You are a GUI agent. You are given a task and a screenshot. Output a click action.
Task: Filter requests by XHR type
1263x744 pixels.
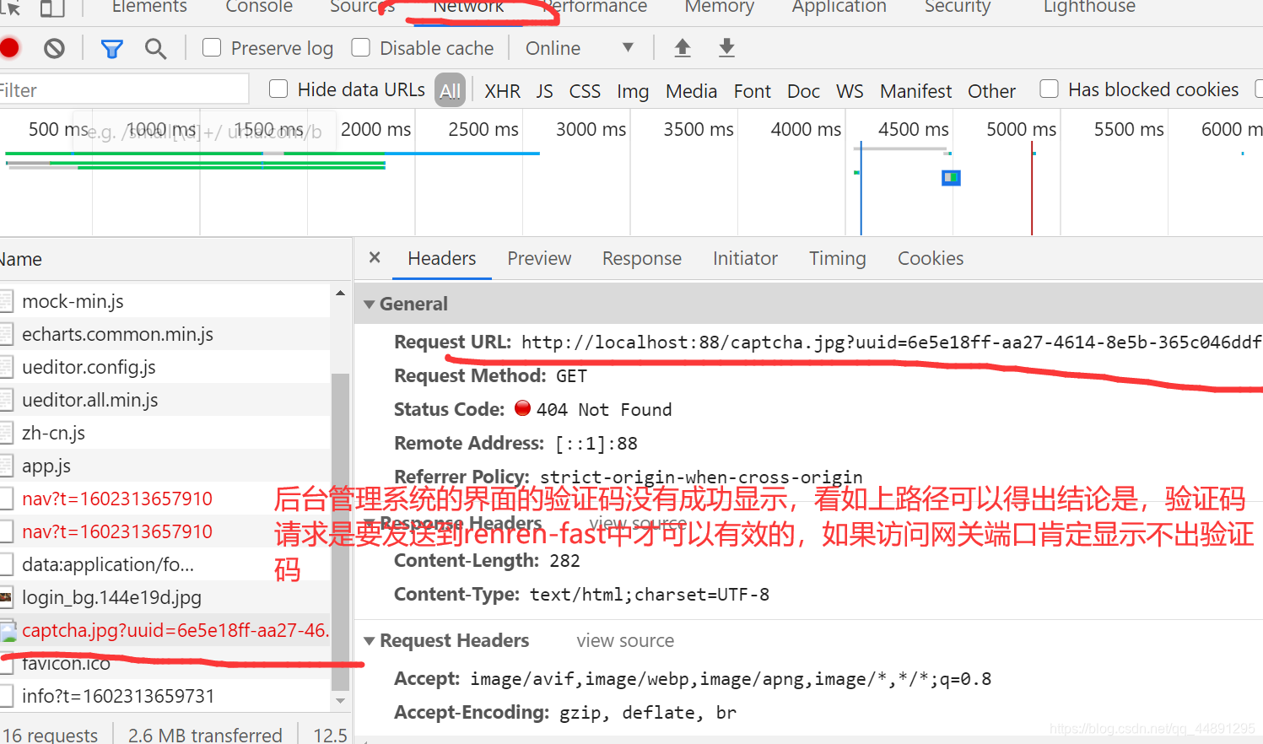(503, 91)
